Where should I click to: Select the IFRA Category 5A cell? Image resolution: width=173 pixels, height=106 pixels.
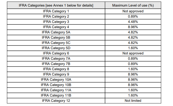pyautogui.click(x=56, y=32)
